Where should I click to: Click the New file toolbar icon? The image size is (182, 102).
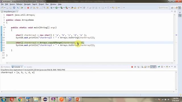point(2,8)
